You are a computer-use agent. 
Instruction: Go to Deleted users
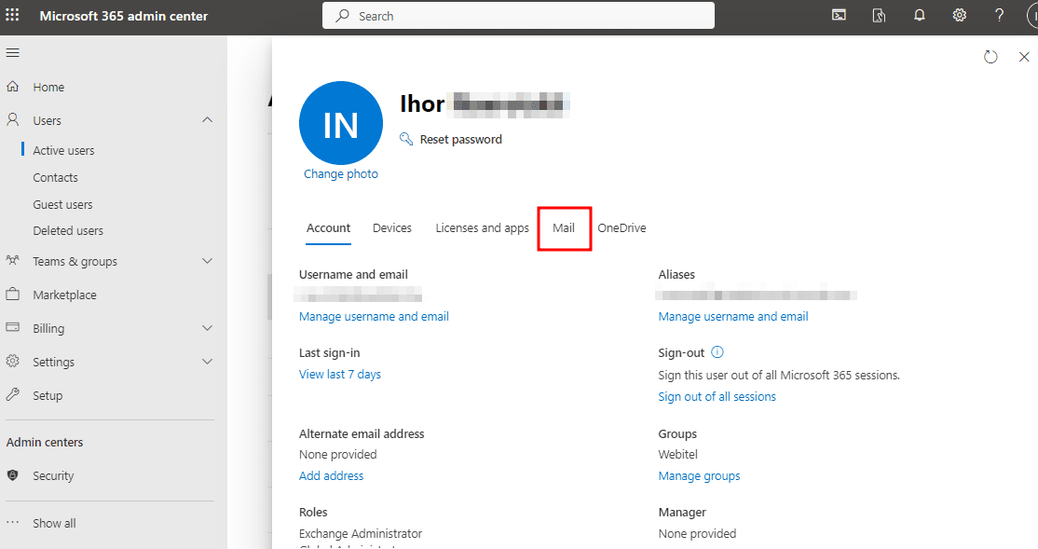(x=68, y=230)
